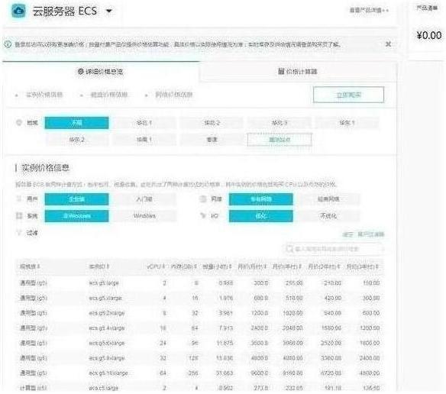Select the 华南 1 region
The width and height of the screenshot is (446, 394).
point(144,140)
